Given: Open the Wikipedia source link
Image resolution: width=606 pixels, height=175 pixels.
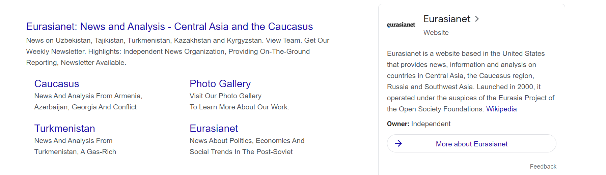Looking at the screenshot, I should pyautogui.click(x=501, y=109).
